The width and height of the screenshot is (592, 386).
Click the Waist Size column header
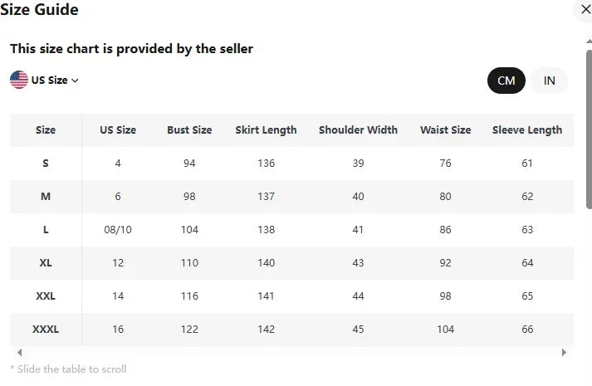[445, 130]
